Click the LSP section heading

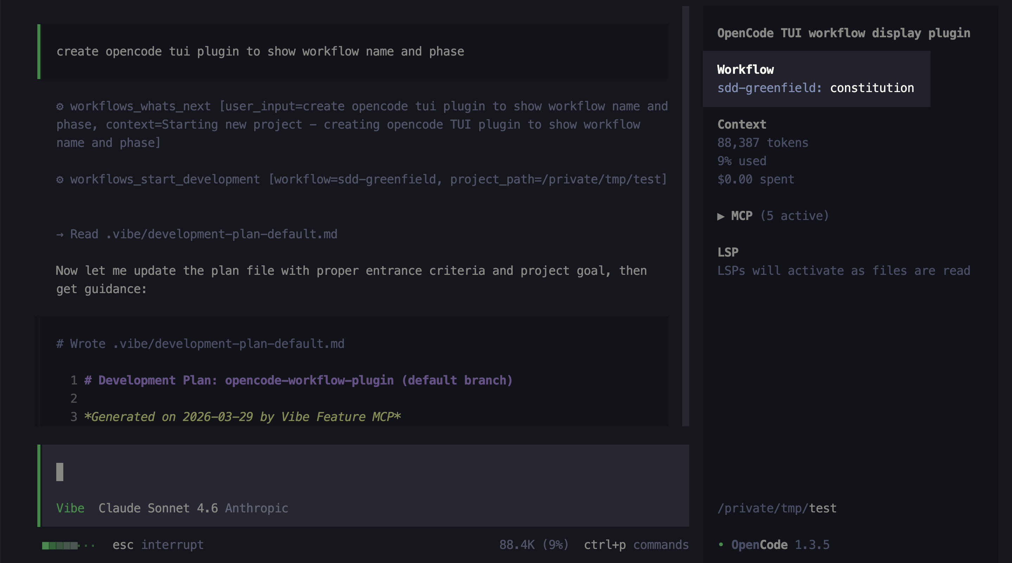coord(728,252)
